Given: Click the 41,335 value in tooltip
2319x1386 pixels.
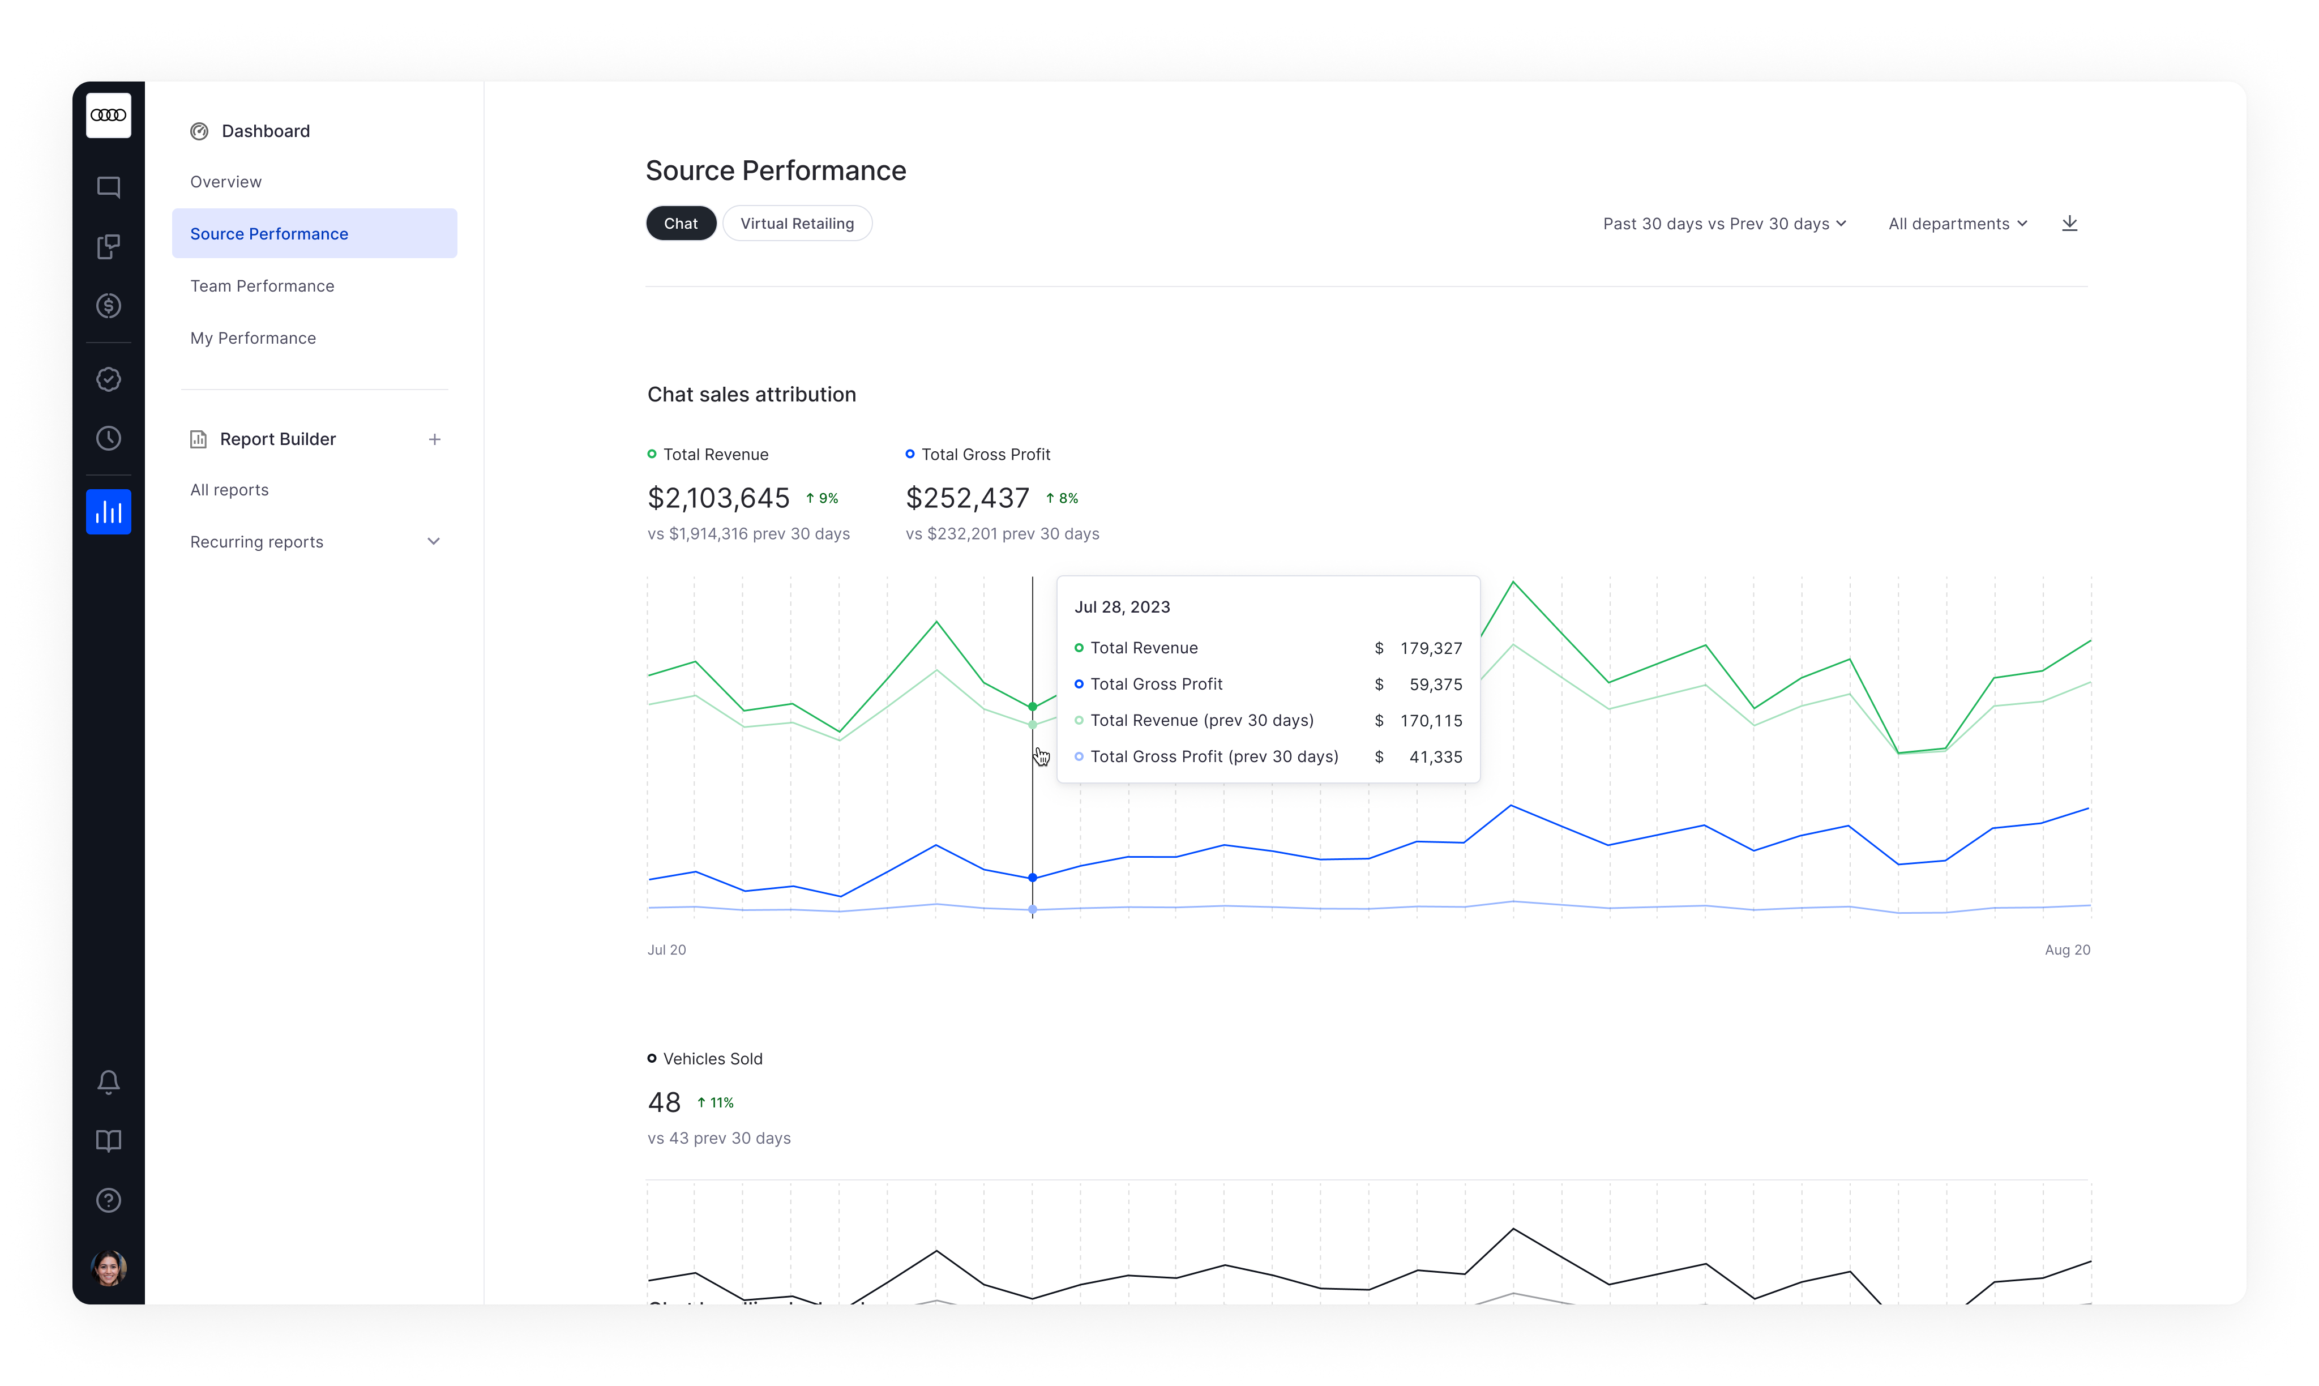Looking at the screenshot, I should [x=1435, y=758].
